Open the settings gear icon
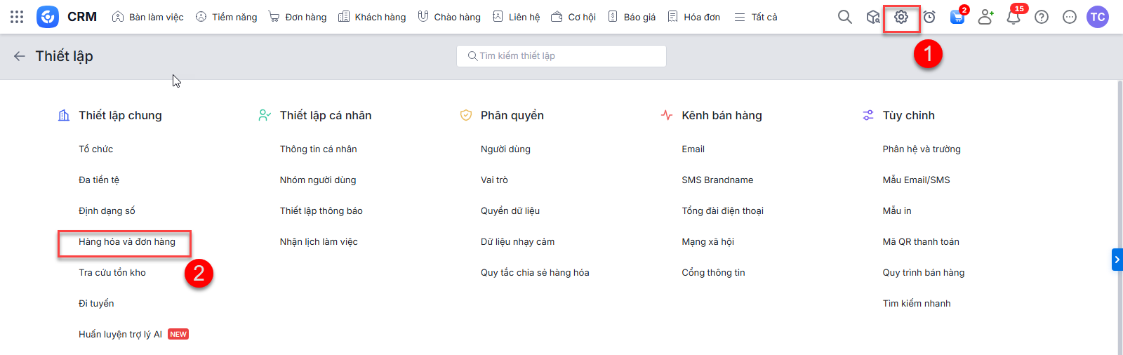Viewport: 1123px width, 355px height. [901, 17]
